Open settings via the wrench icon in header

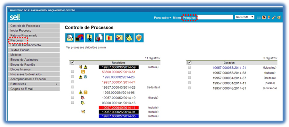pyautogui.click(x=274, y=18)
